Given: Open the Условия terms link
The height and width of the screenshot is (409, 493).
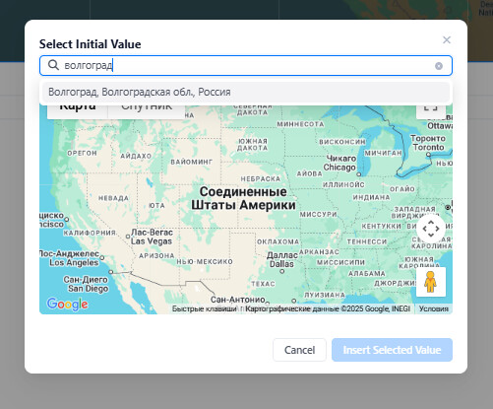Looking at the screenshot, I should coord(434,308).
